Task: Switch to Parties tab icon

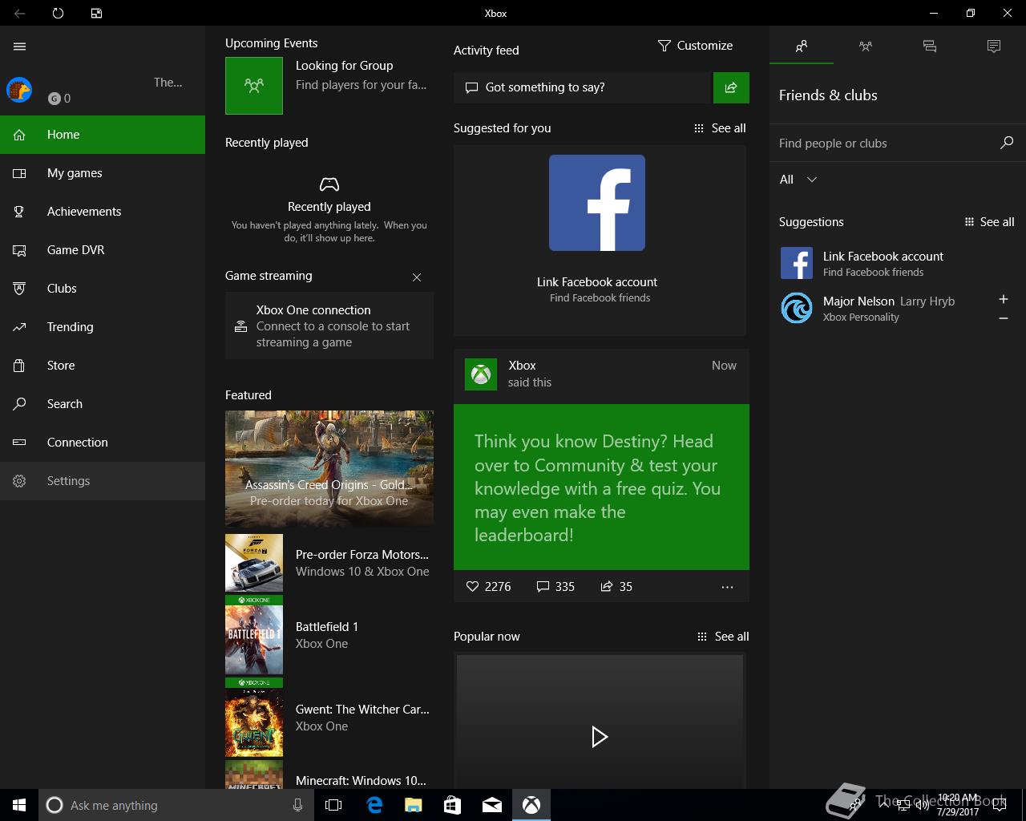Action: [x=866, y=47]
